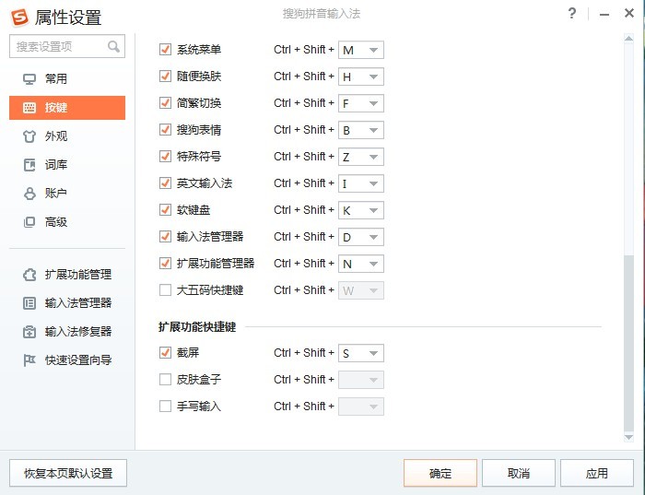The height and width of the screenshot is (495, 645).
Task: Open the 英文输入法 key dropdown showing I
Action: point(361,183)
